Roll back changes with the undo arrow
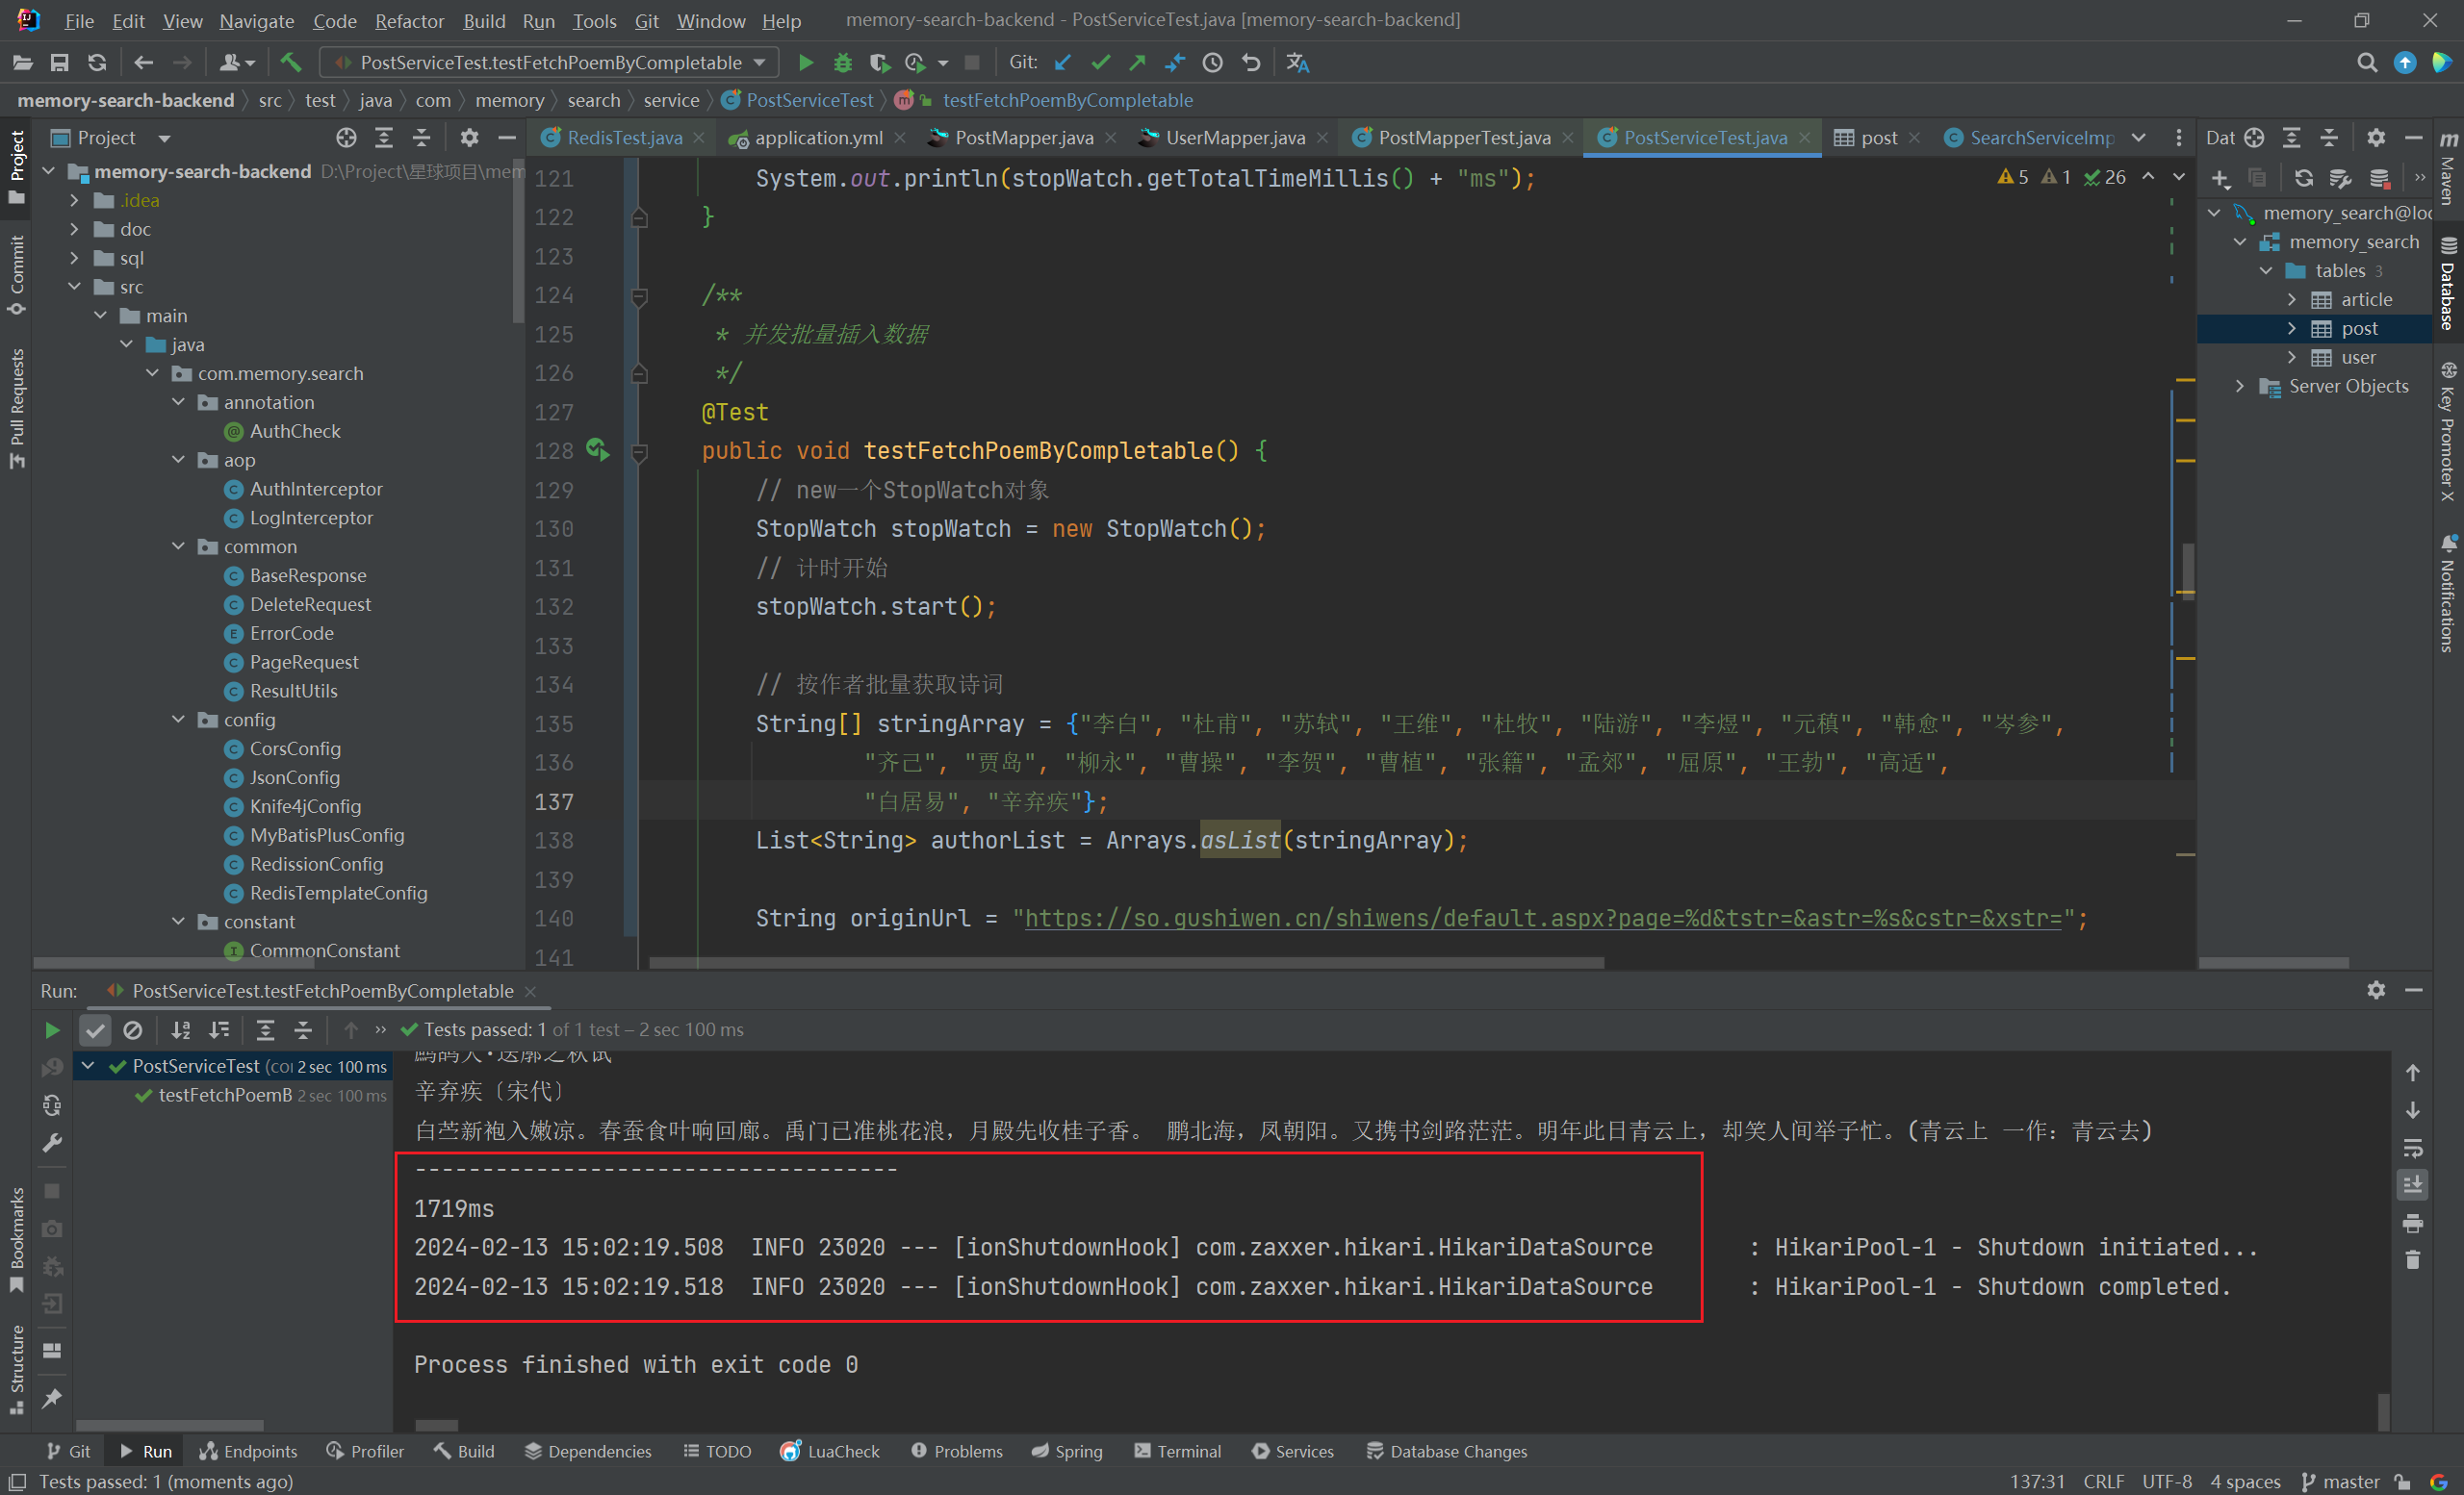 click(1251, 63)
